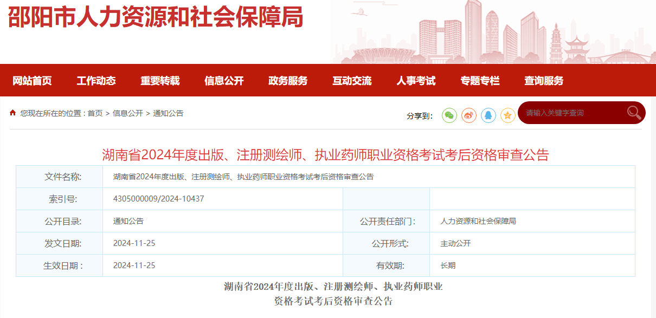This screenshot has height=318, width=656.
Task: Navigate to 互动交流 section
Action: coord(352,81)
